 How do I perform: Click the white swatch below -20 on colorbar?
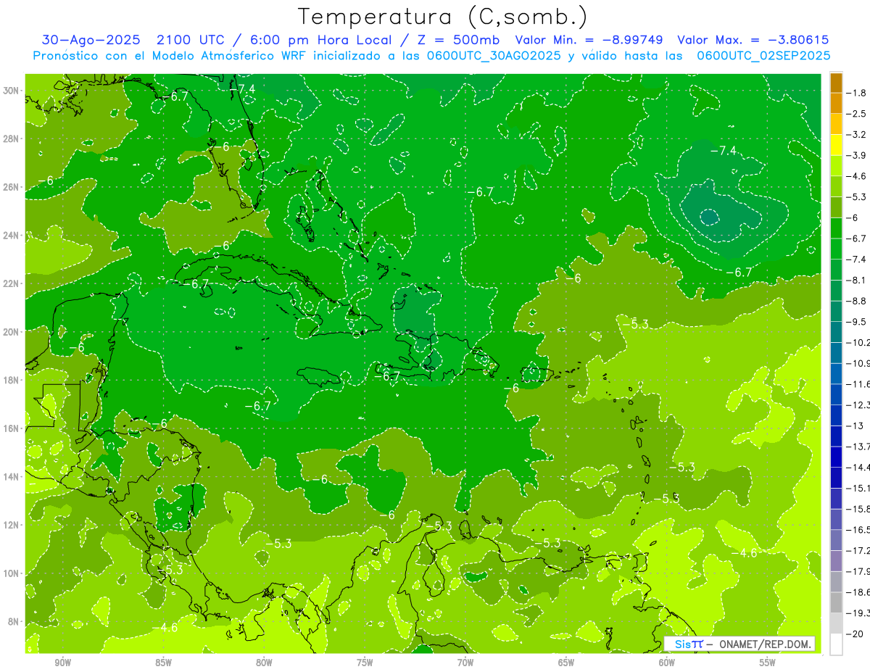pos(836,644)
